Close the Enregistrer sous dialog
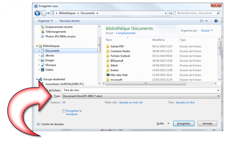Image resolution: width=227 pixels, height=143 pixels. coord(216,5)
